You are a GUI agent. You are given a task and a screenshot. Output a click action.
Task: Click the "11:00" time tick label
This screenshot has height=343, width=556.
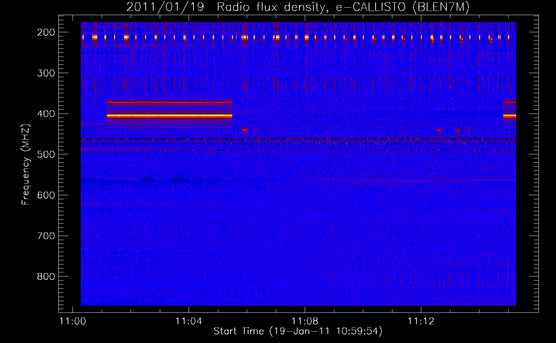tap(73, 321)
